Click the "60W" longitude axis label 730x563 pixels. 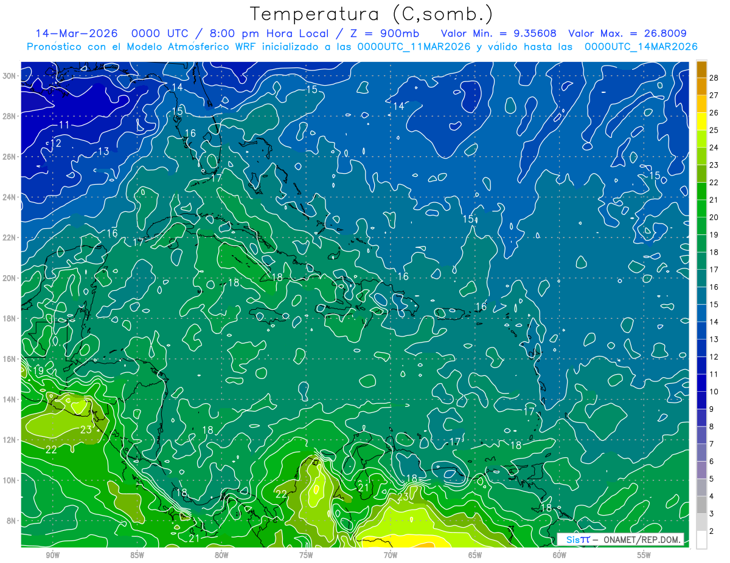[560, 555]
